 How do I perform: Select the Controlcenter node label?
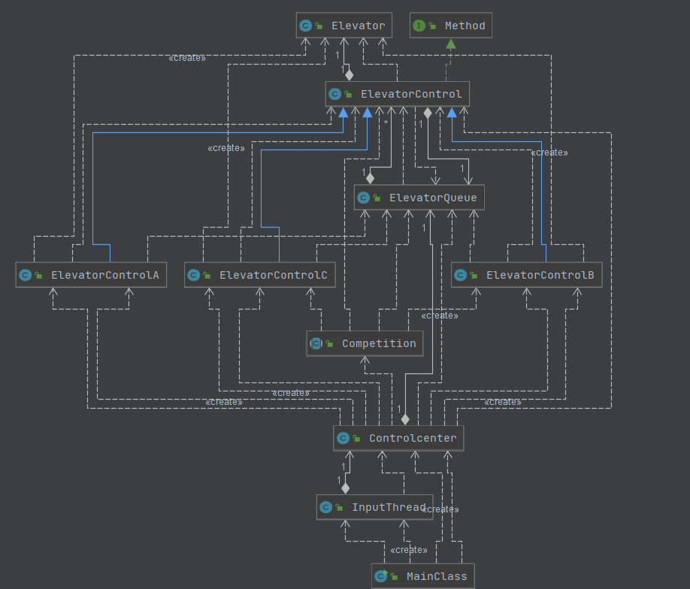(413, 438)
